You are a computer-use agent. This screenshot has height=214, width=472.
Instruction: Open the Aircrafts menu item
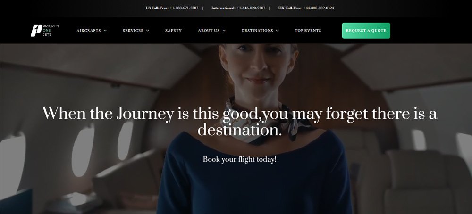point(89,30)
